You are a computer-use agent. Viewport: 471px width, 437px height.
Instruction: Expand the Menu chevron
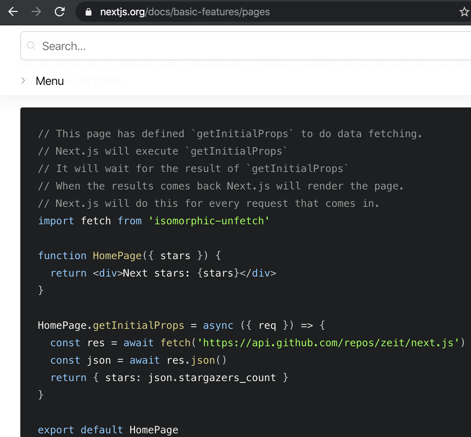tap(23, 81)
